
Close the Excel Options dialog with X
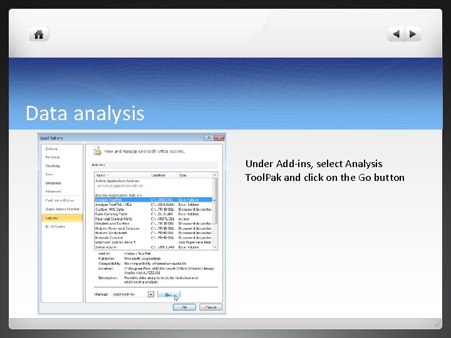tap(219, 138)
